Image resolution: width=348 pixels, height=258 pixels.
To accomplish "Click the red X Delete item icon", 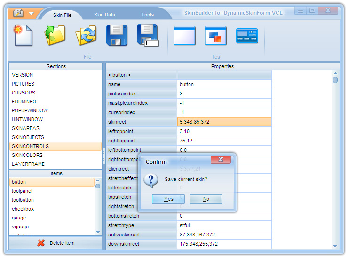I will coord(41,243).
